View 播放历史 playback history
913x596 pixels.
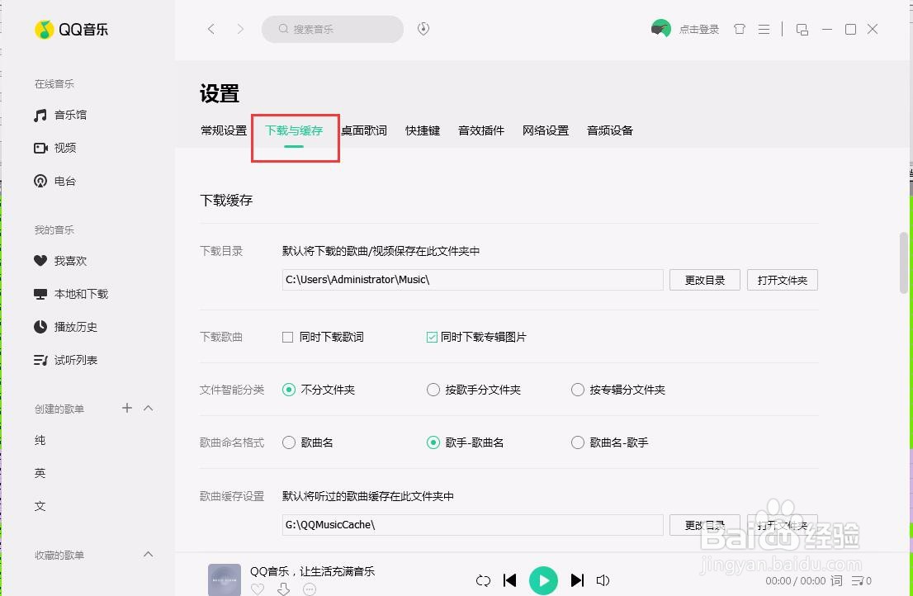[x=75, y=326]
